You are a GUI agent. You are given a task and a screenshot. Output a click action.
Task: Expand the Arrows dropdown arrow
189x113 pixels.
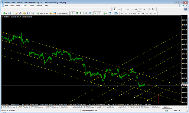[155, 9]
